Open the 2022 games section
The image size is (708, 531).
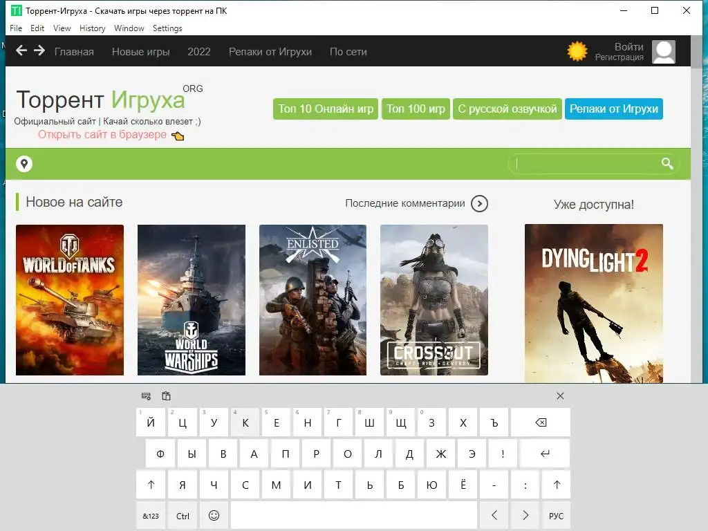[198, 51]
